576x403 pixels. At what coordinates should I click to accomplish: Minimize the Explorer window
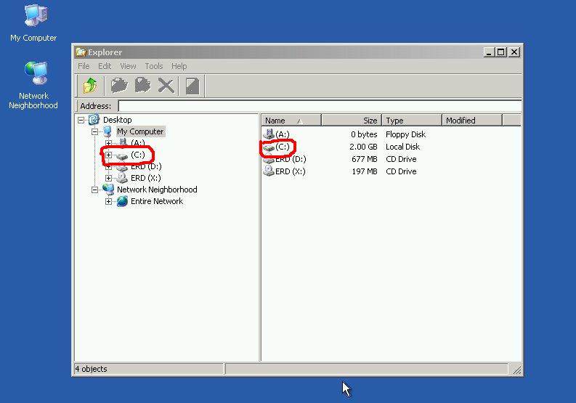pyautogui.click(x=488, y=52)
